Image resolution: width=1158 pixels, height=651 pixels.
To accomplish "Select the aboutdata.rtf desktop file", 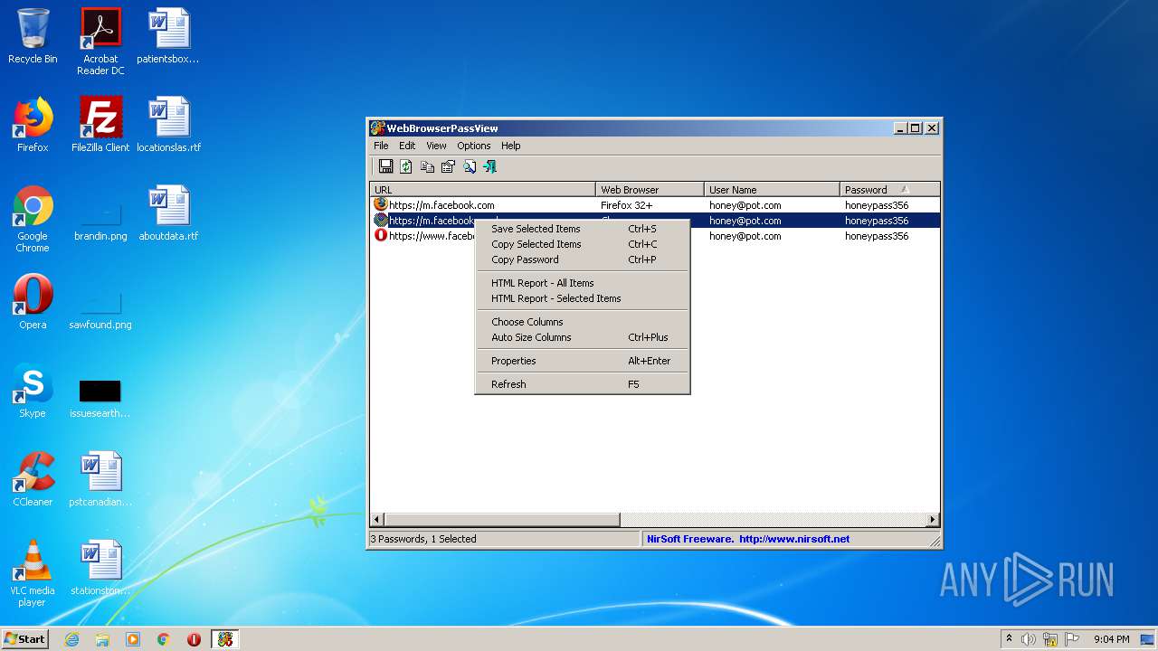I will pyautogui.click(x=168, y=214).
